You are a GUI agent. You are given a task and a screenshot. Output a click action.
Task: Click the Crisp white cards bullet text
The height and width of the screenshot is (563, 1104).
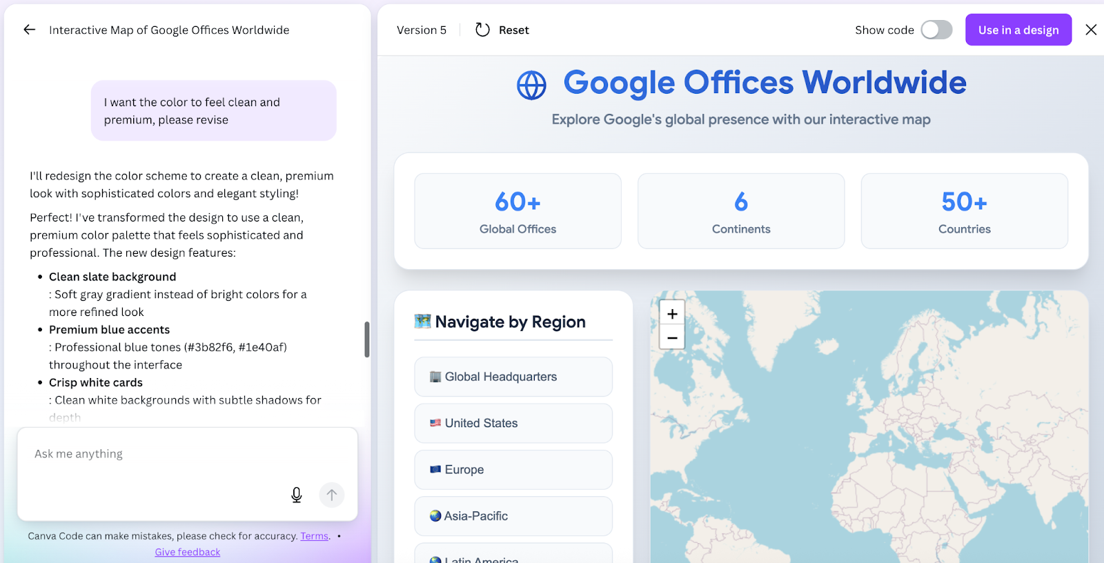point(96,382)
